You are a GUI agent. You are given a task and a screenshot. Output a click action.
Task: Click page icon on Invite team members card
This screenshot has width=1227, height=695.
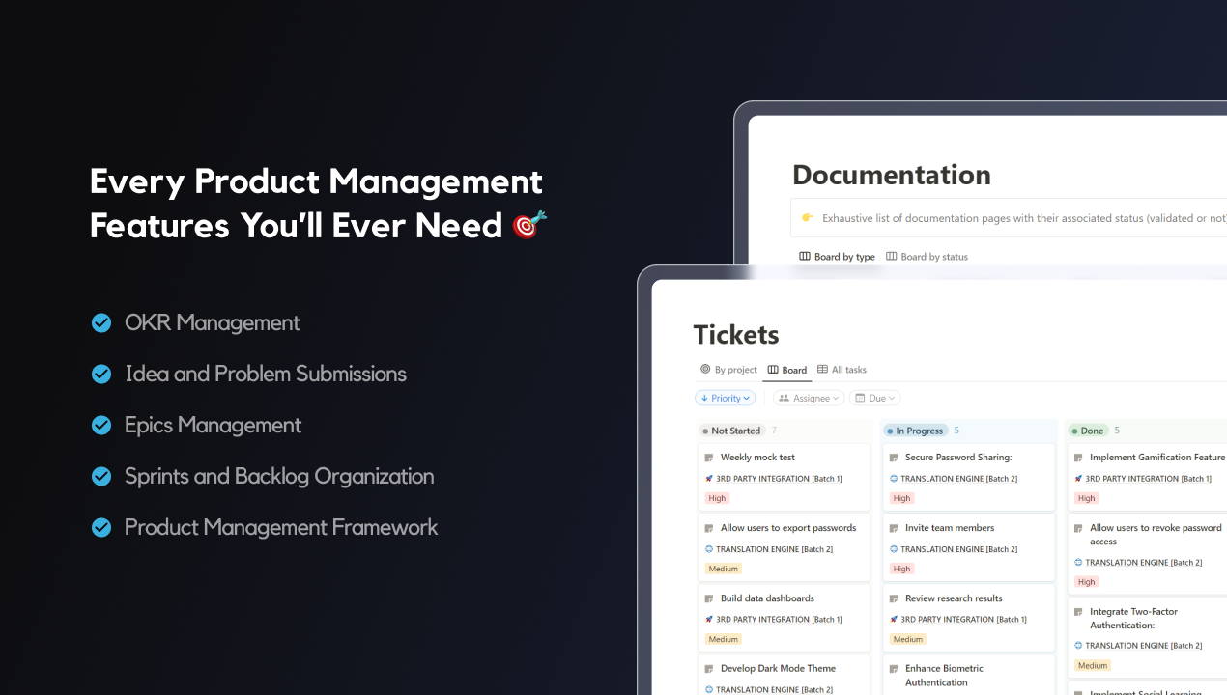(894, 528)
